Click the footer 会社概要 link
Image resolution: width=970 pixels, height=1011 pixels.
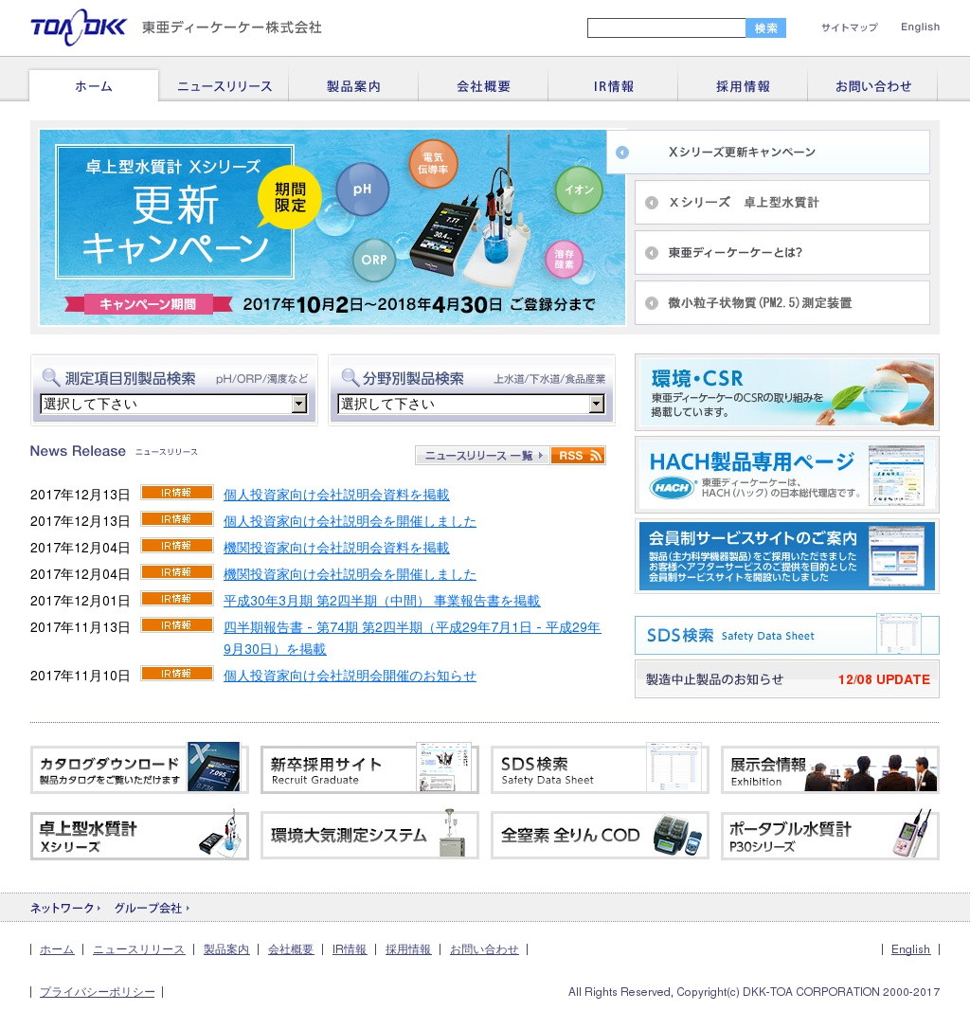[x=291, y=949]
